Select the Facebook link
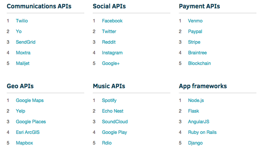 [112, 21]
